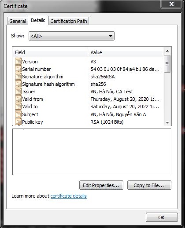Viewport: 185px width, 228px height.
Task: Open the Certification Path tab
Action: 69,21
